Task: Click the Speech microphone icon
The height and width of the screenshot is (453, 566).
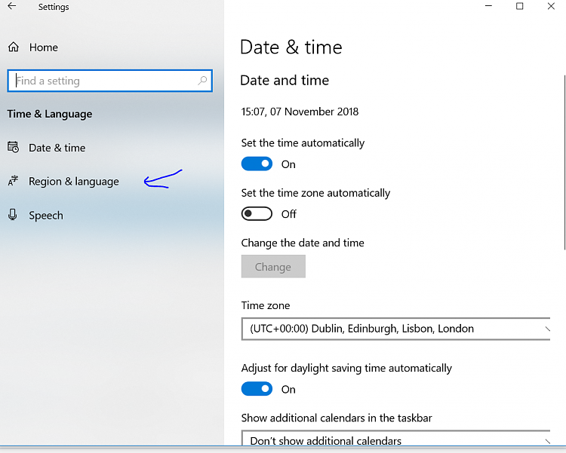Action: (13, 215)
